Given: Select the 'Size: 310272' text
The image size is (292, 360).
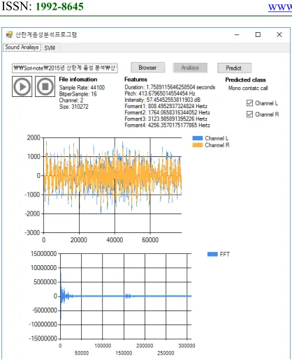Looking at the screenshot, I should coord(74,107).
